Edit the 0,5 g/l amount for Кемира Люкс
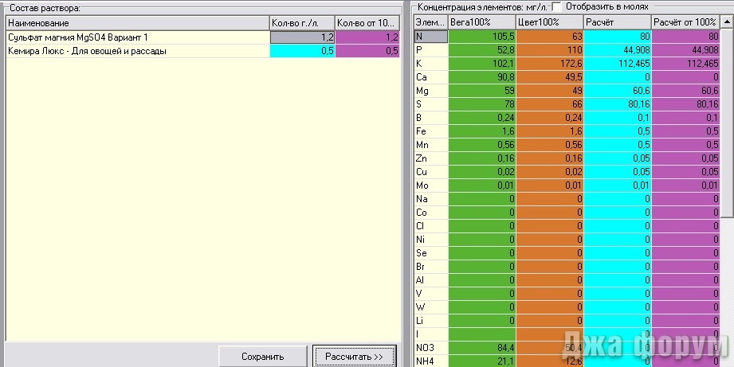Viewport: 734px width, 367px height. [x=302, y=51]
